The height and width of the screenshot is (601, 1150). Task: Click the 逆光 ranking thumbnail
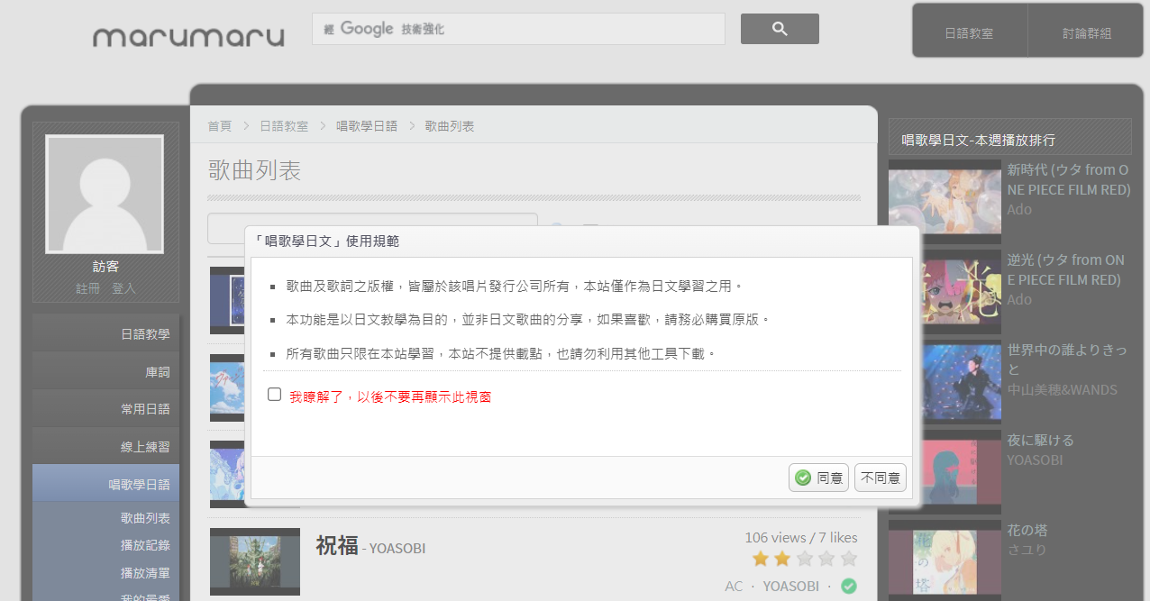click(945, 292)
